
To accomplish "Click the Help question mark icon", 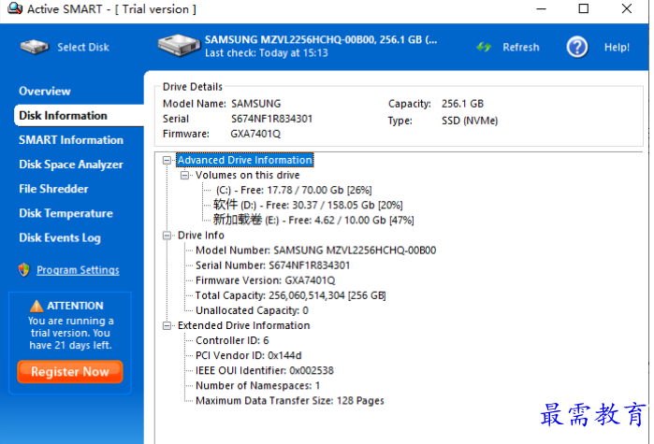I will pos(577,47).
